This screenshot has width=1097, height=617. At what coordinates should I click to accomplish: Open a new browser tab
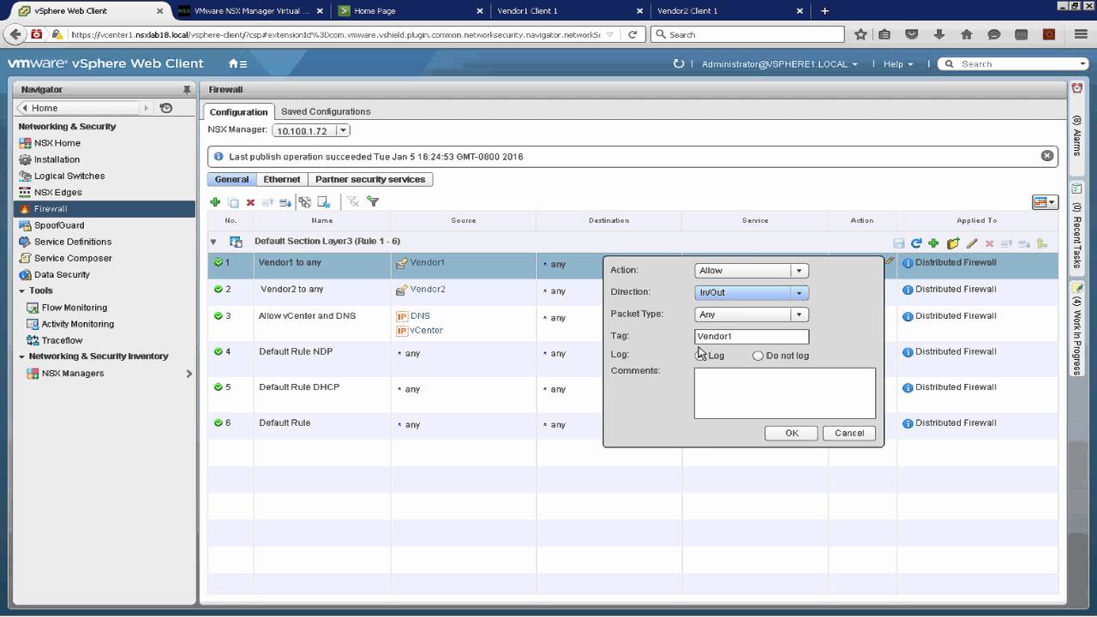824,11
